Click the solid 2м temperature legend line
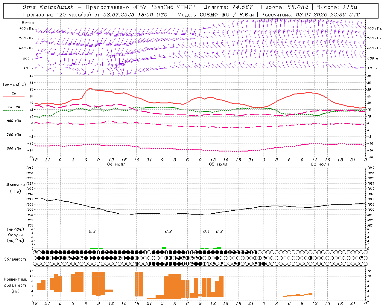The height and width of the screenshot is (306, 383). (x=14, y=97)
